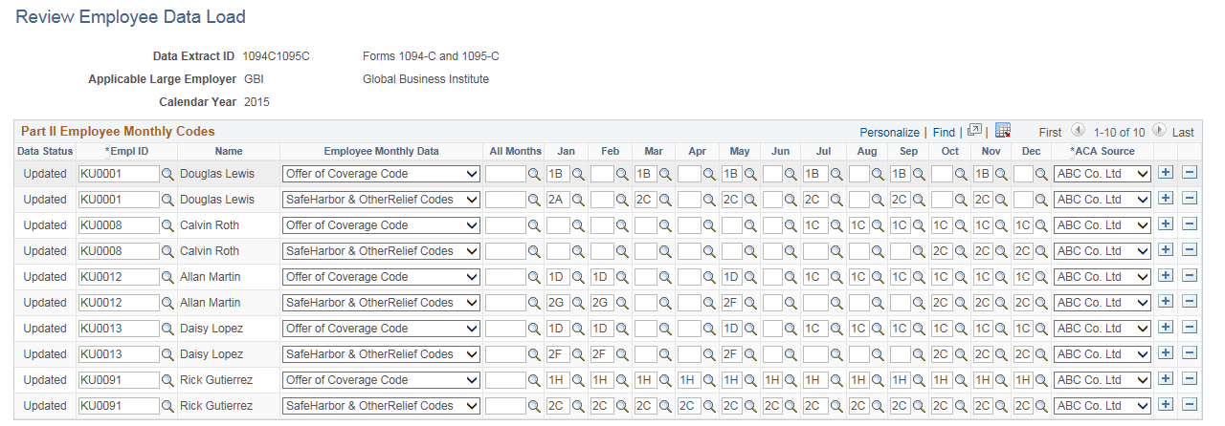Open grid in new window icon
The height and width of the screenshot is (426, 1225).
[974, 131]
